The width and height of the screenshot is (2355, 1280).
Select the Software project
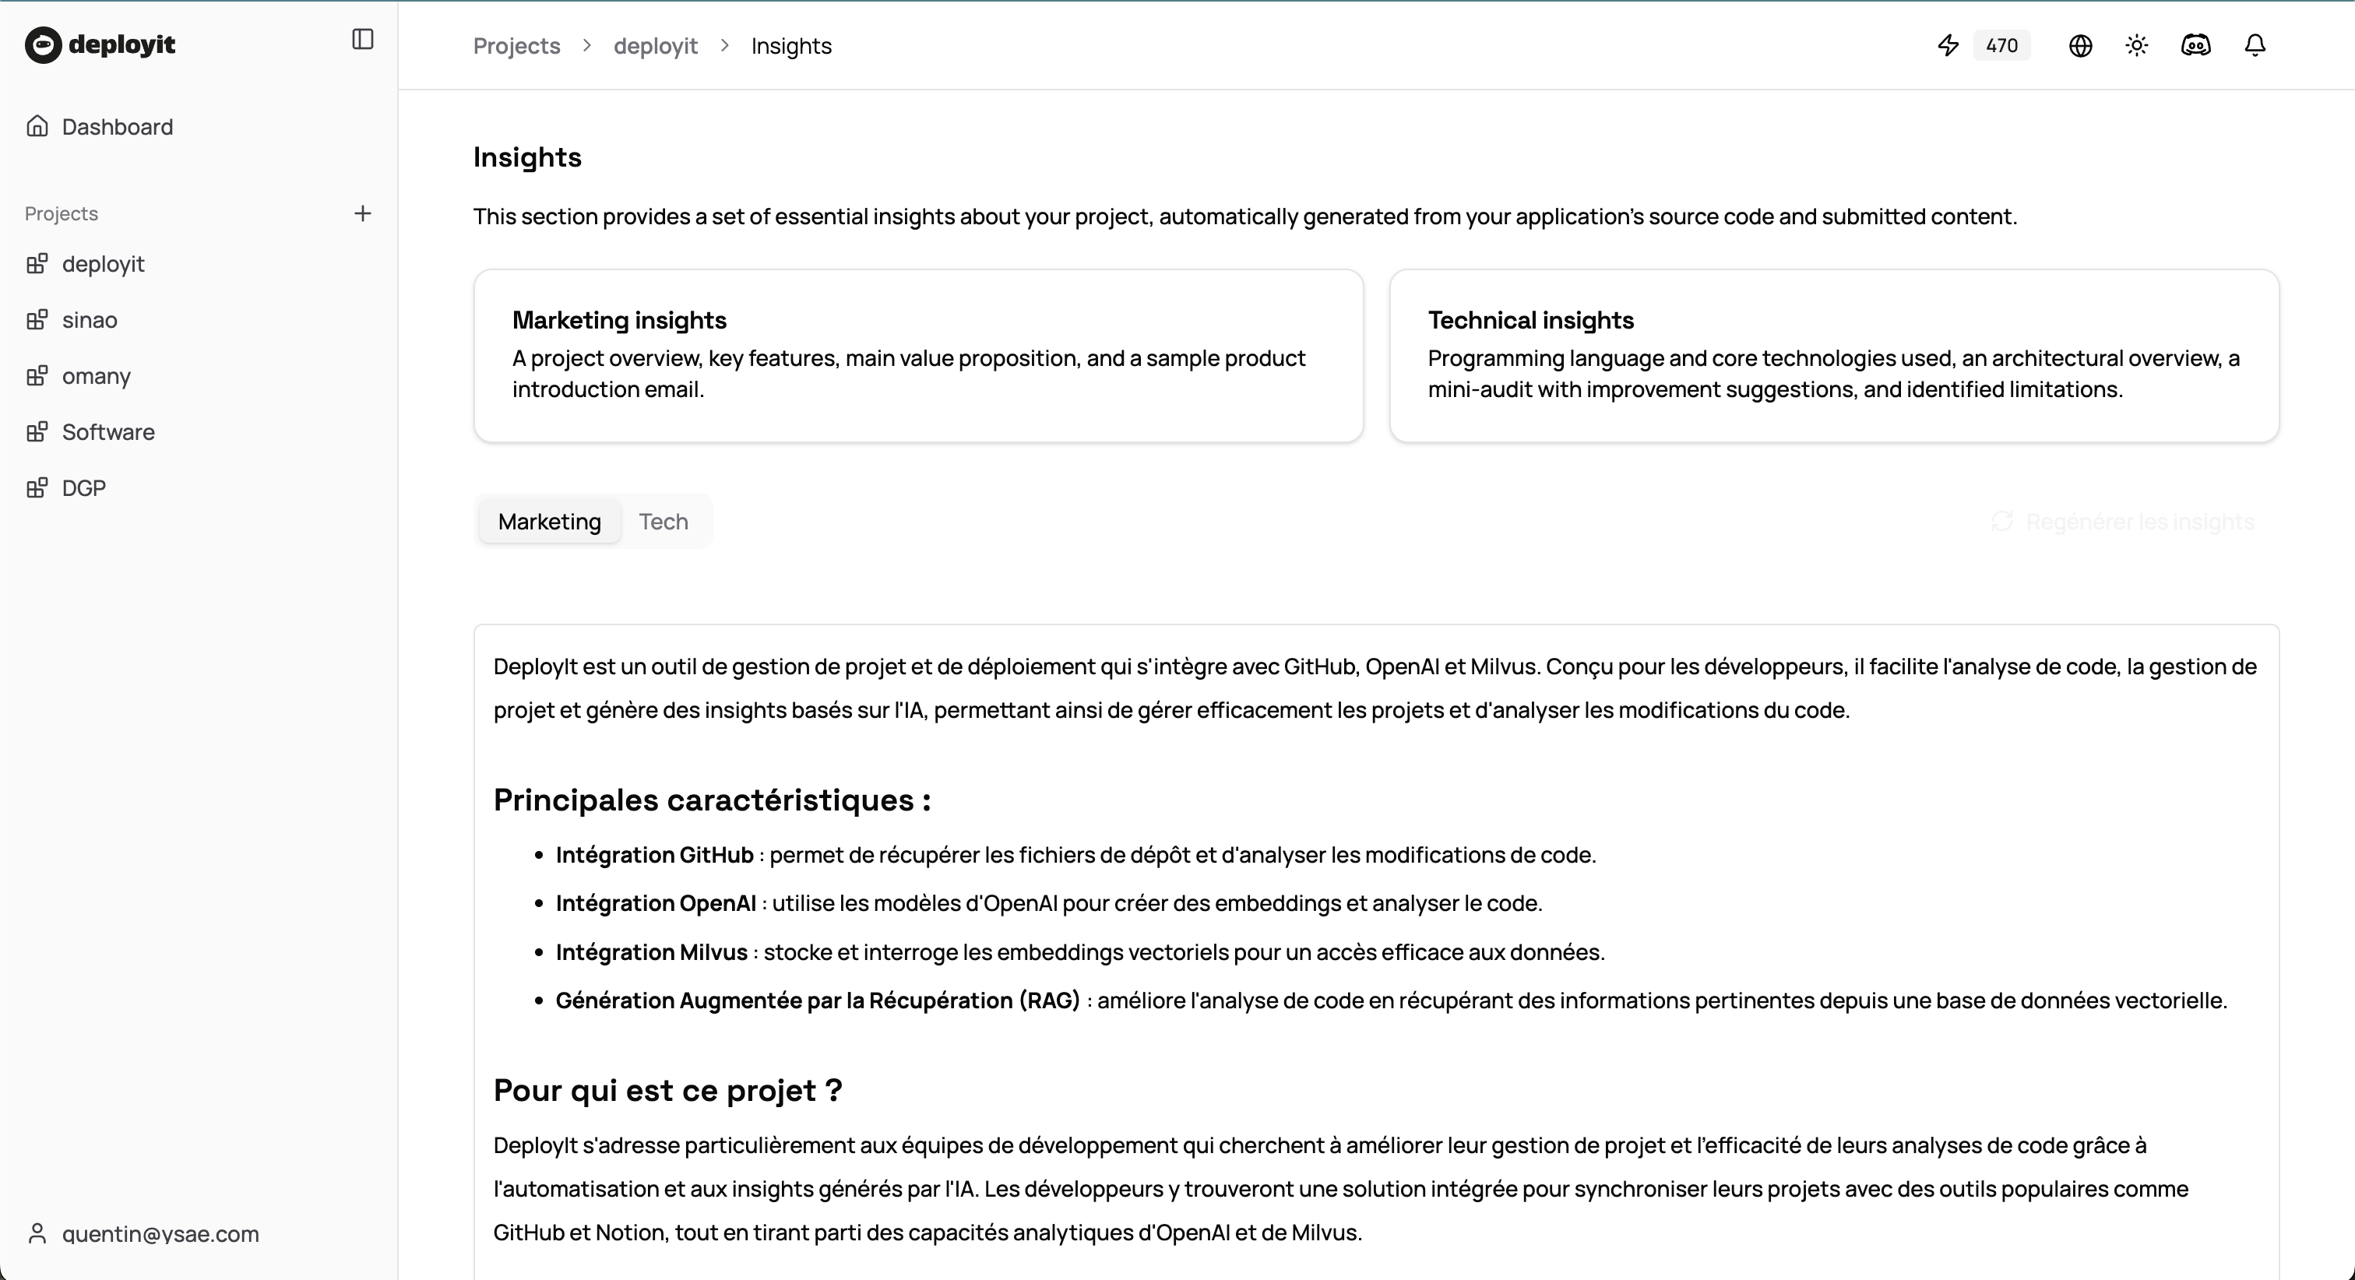pyautogui.click(x=108, y=431)
